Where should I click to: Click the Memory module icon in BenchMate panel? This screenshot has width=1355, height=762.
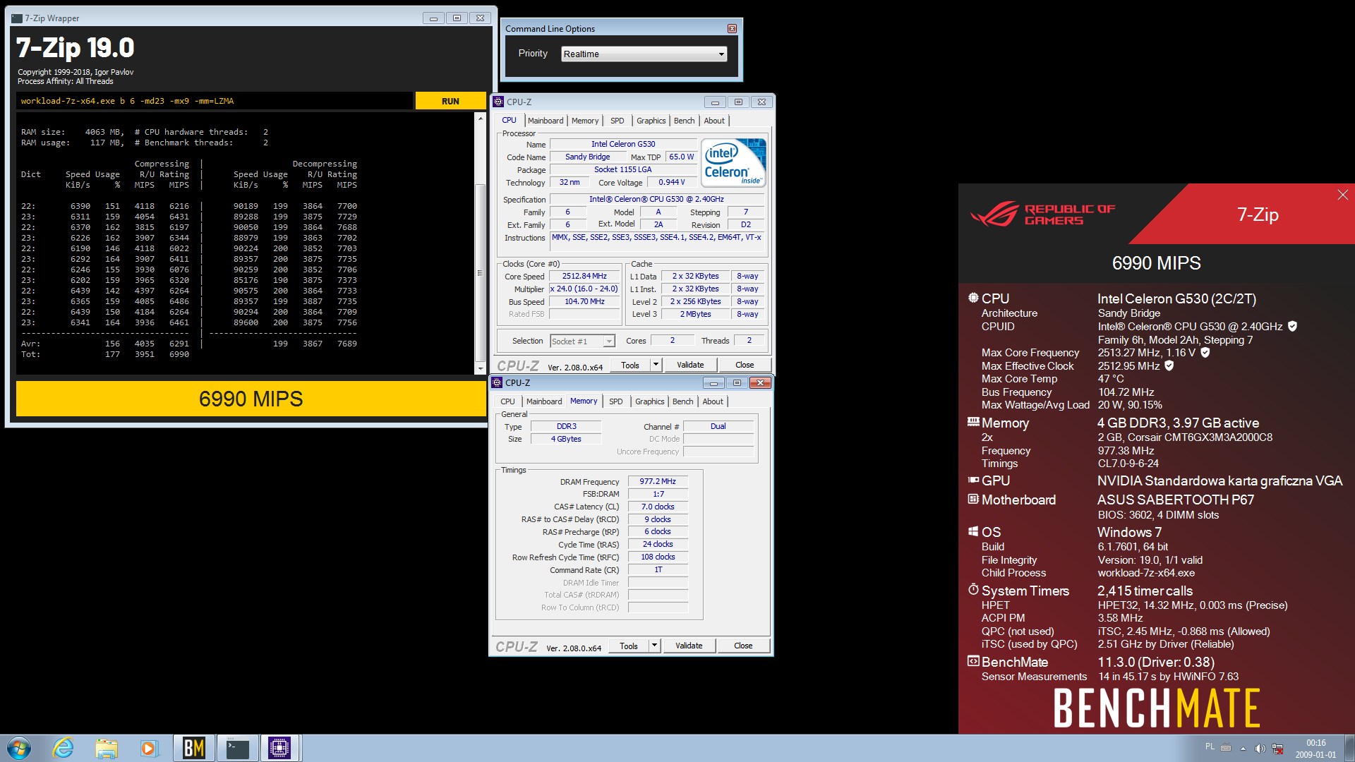pos(973,422)
